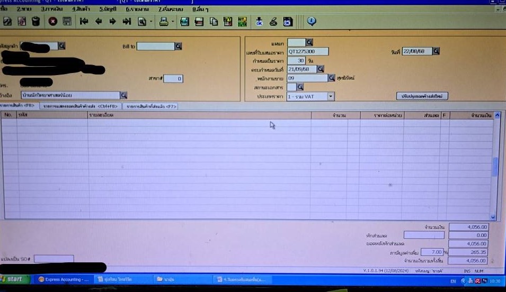
Task: Open the blue help icon in toolbar
Action: (312, 21)
